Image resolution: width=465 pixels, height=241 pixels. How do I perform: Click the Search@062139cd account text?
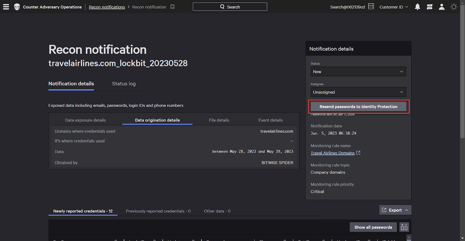[348, 7]
